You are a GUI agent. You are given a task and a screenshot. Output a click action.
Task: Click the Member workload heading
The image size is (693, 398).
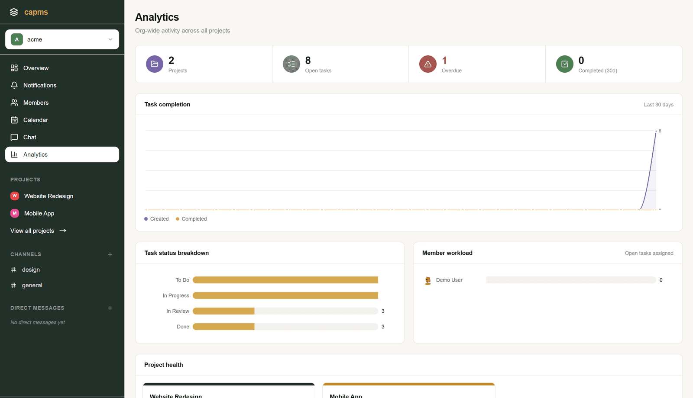pyautogui.click(x=447, y=253)
